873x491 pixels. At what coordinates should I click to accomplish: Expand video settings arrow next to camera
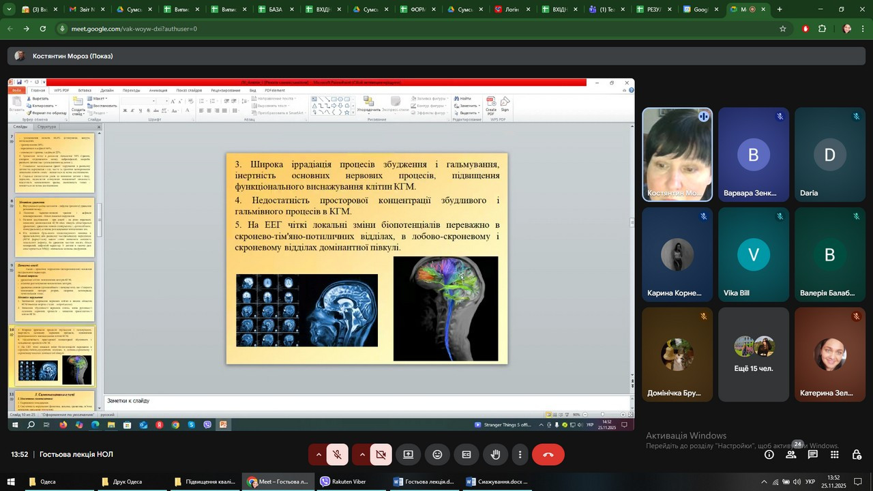[362, 454]
